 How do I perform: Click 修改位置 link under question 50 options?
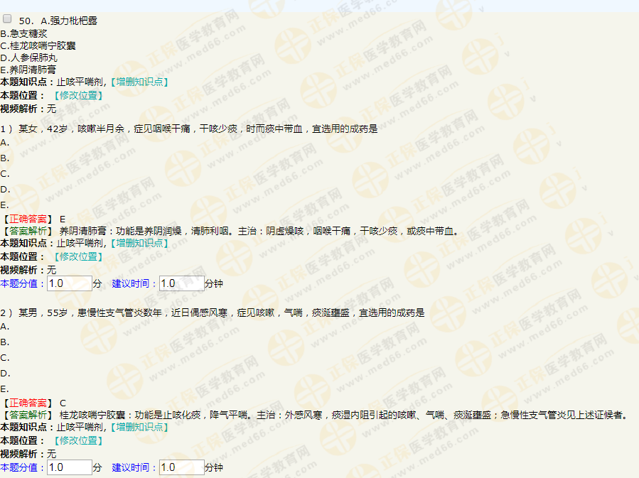click(x=77, y=95)
